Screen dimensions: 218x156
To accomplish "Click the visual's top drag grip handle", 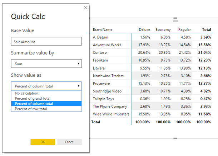I will click(x=175, y=19).
